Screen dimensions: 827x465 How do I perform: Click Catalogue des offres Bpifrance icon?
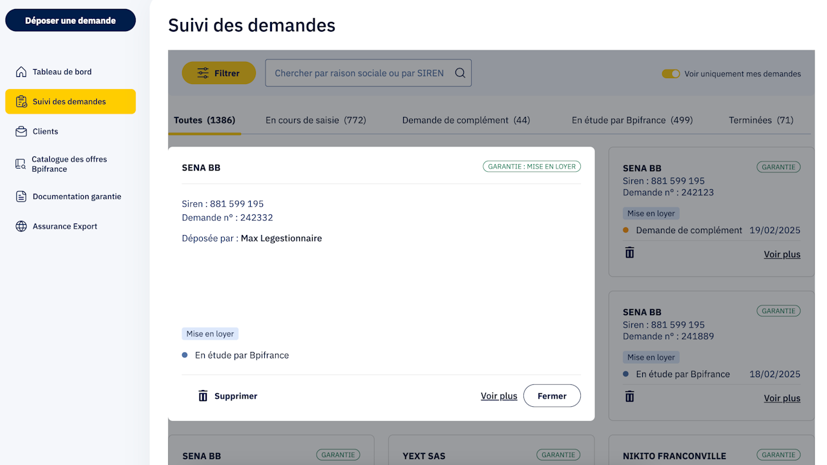(21, 164)
